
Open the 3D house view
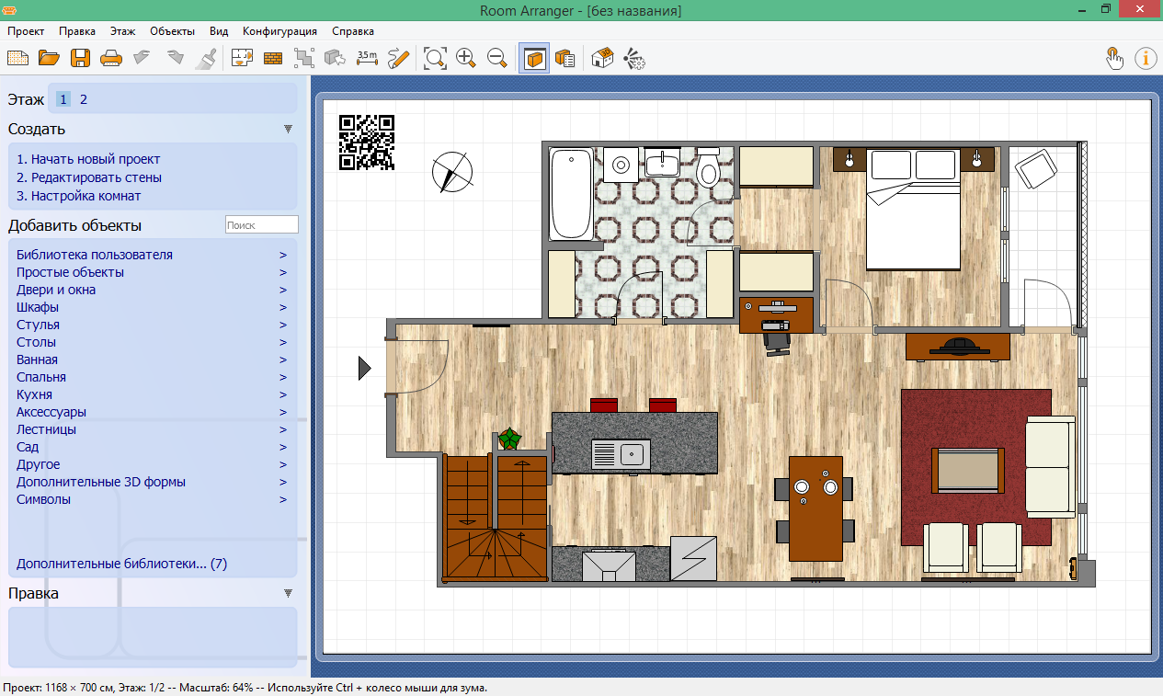click(x=602, y=59)
